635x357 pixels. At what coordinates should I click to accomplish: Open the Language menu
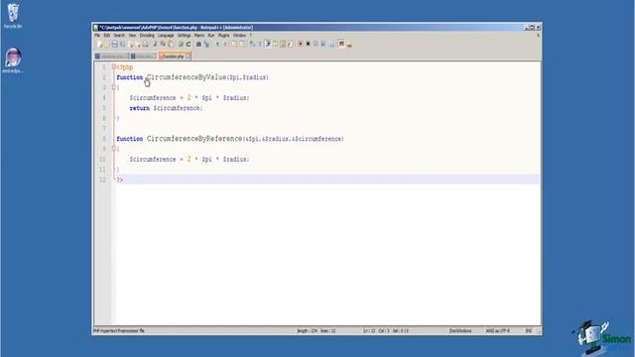tap(166, 36)
